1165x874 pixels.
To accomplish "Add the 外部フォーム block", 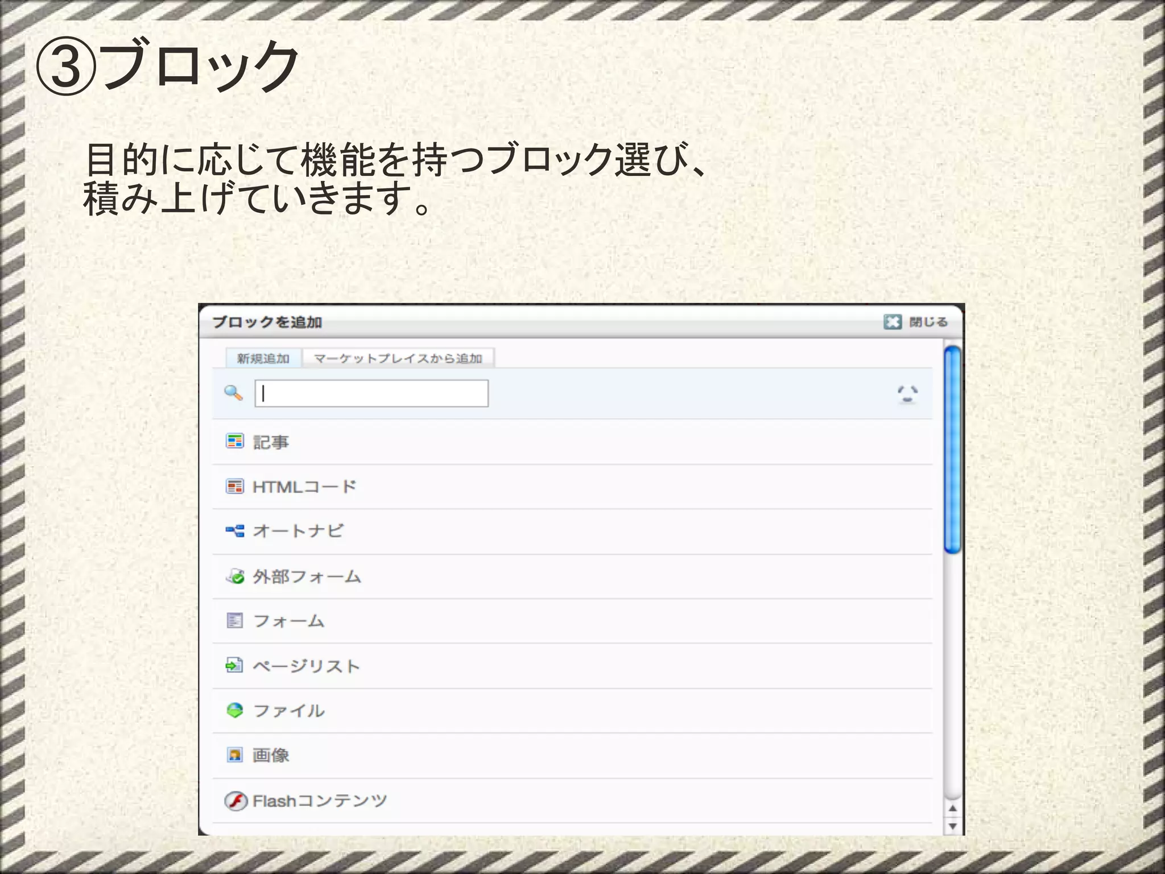I will tap(572, 576).
